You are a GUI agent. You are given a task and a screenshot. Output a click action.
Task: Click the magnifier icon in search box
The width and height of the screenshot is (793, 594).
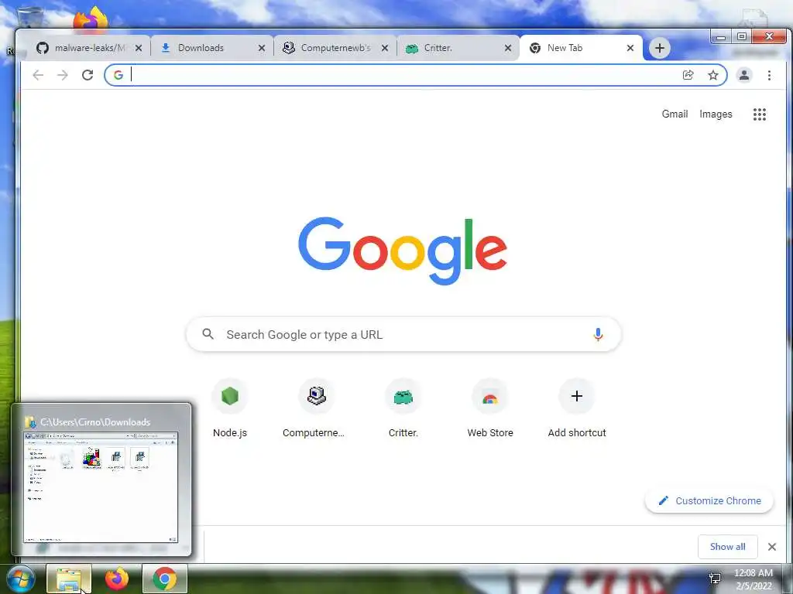(x=208, y=334)
